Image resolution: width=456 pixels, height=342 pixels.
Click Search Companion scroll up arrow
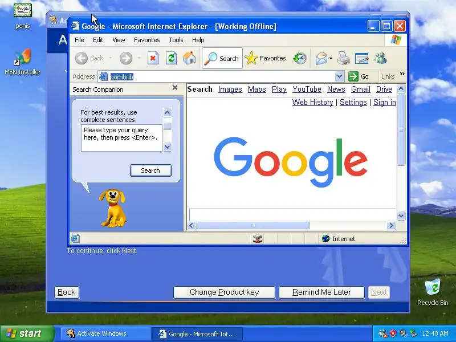168,112
